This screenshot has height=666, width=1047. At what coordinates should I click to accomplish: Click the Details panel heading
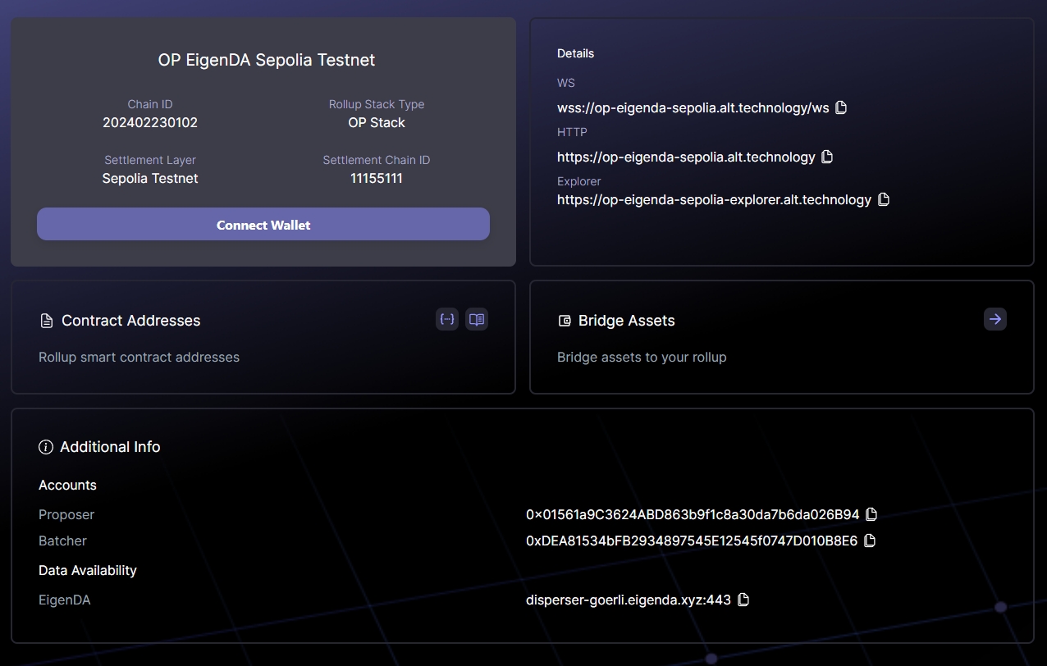tap(575, 52)
